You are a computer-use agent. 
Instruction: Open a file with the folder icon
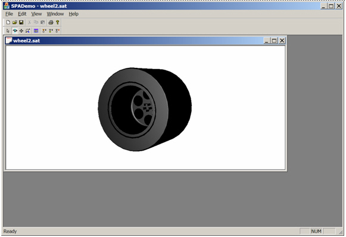click(14, 22)
